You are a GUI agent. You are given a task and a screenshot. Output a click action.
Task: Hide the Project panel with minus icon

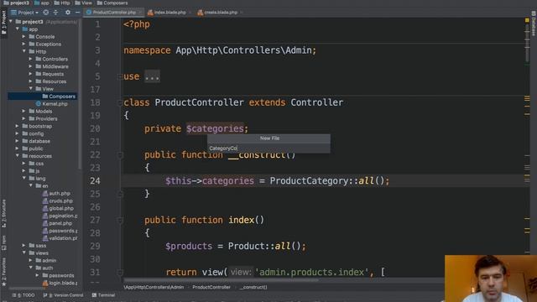coord(77,13)
